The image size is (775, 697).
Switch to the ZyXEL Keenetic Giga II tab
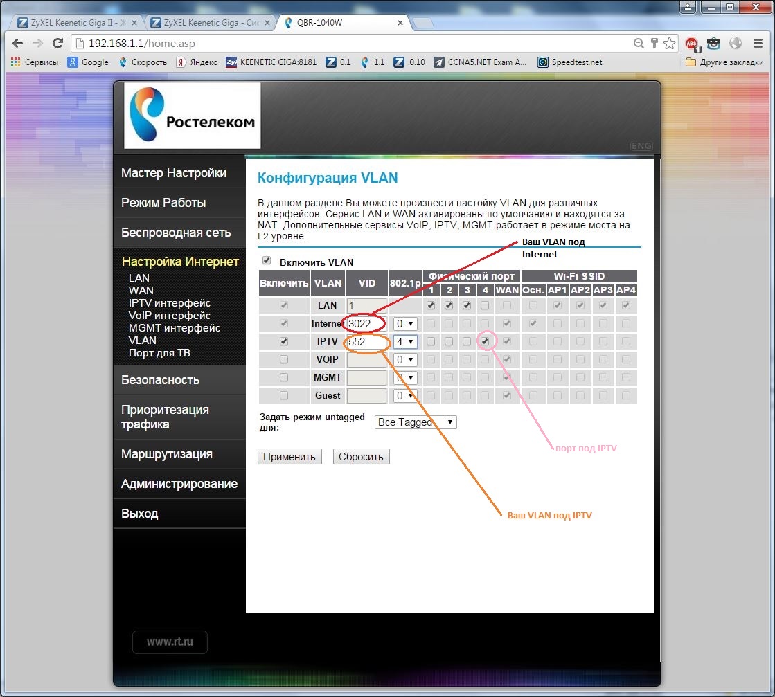(x=77, y=23)
